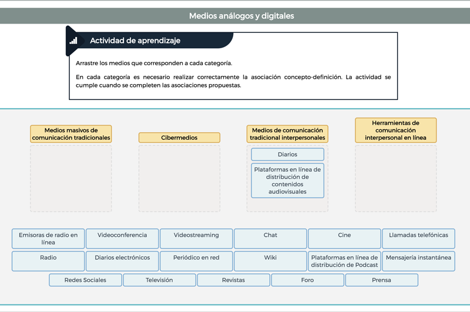
Task: Select placed card about contenidos audiovisuales
Action: point(287,180)
